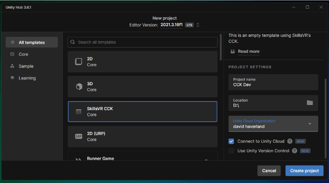The image size is (329, 183).
Task: Select the SkillsVR CCK template
Action: pyautogui.click(x=142, y=111)
